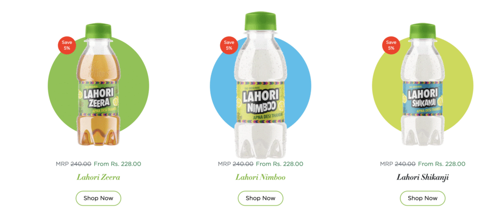
Task: Select the Shikanji sale price From Rs. 228.00
Action: [441, 164]
